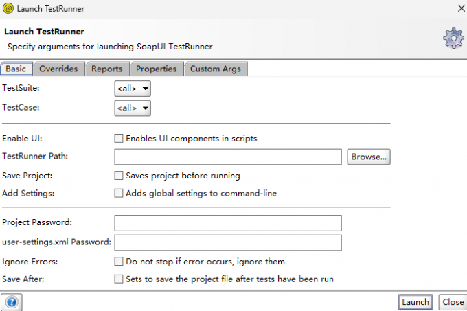Image resolution: width=467 pixels, height=311 pixels.
Task: Switch to the Overrides tab
Action: [58, 69]
